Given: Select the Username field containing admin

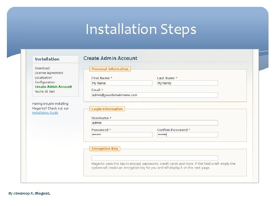Looking at the screenshot, I should 155,123.
